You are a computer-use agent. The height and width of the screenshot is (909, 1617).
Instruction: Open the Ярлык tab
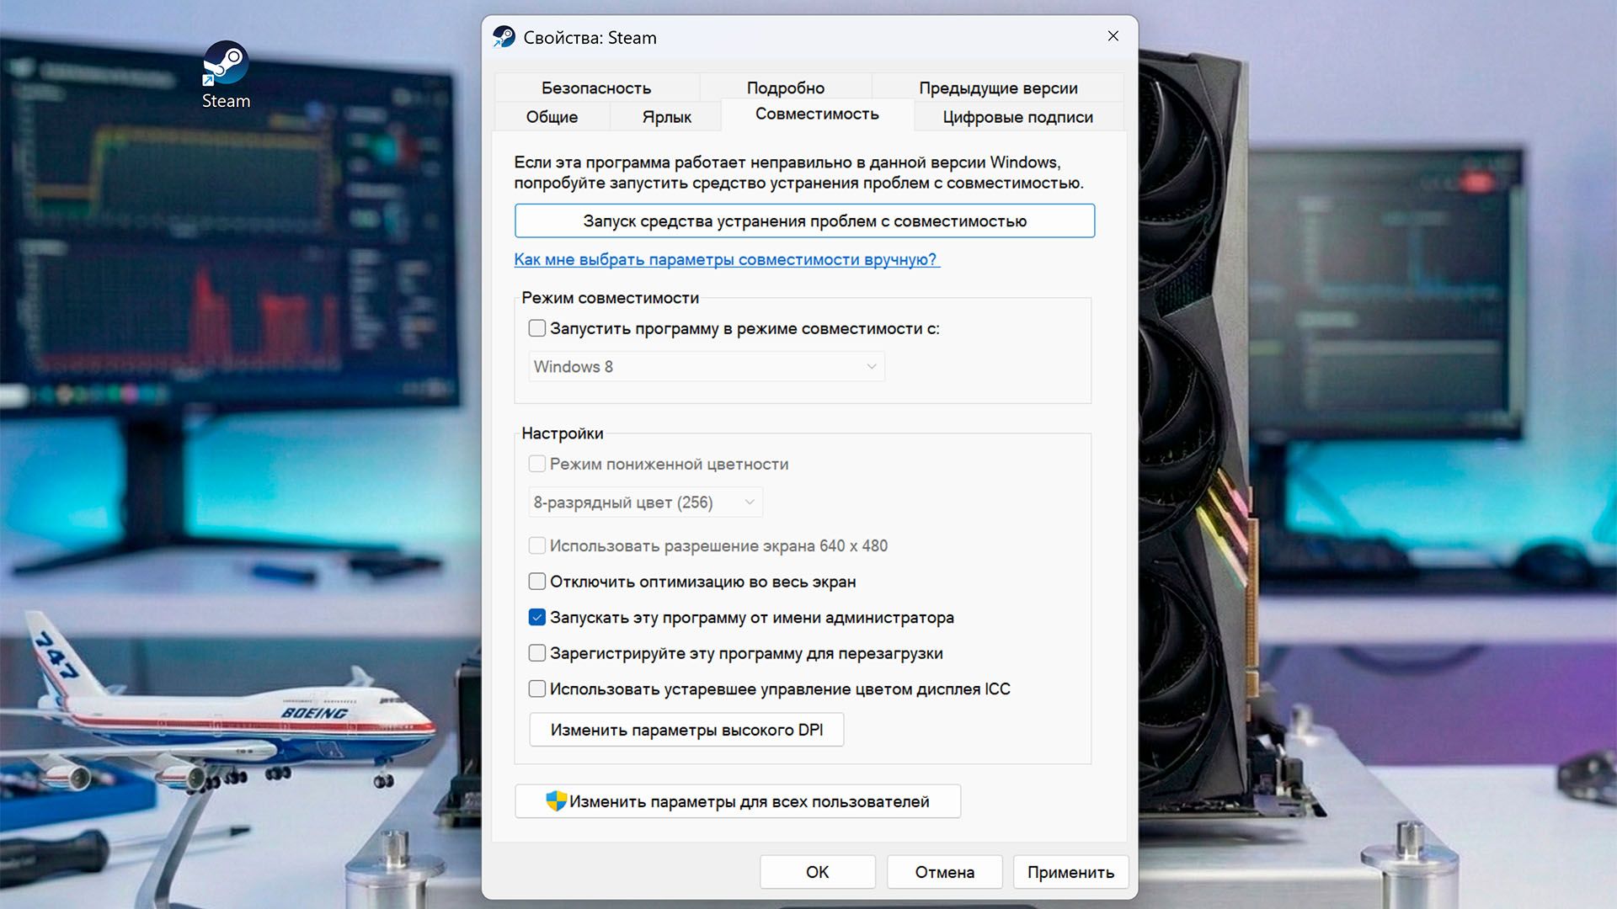click(666, 117)
